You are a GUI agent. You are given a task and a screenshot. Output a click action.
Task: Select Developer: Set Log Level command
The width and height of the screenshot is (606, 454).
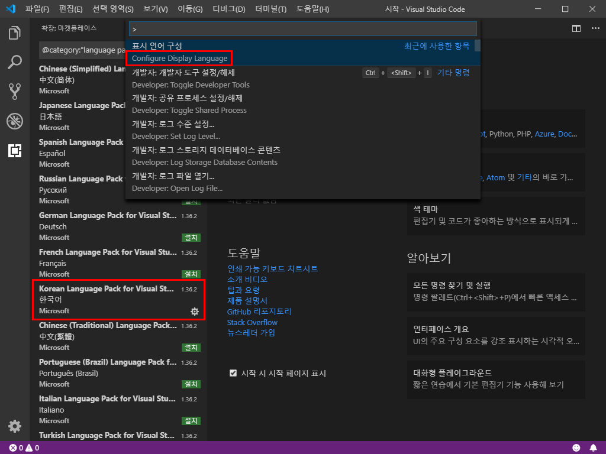click(x=302, y=130)
